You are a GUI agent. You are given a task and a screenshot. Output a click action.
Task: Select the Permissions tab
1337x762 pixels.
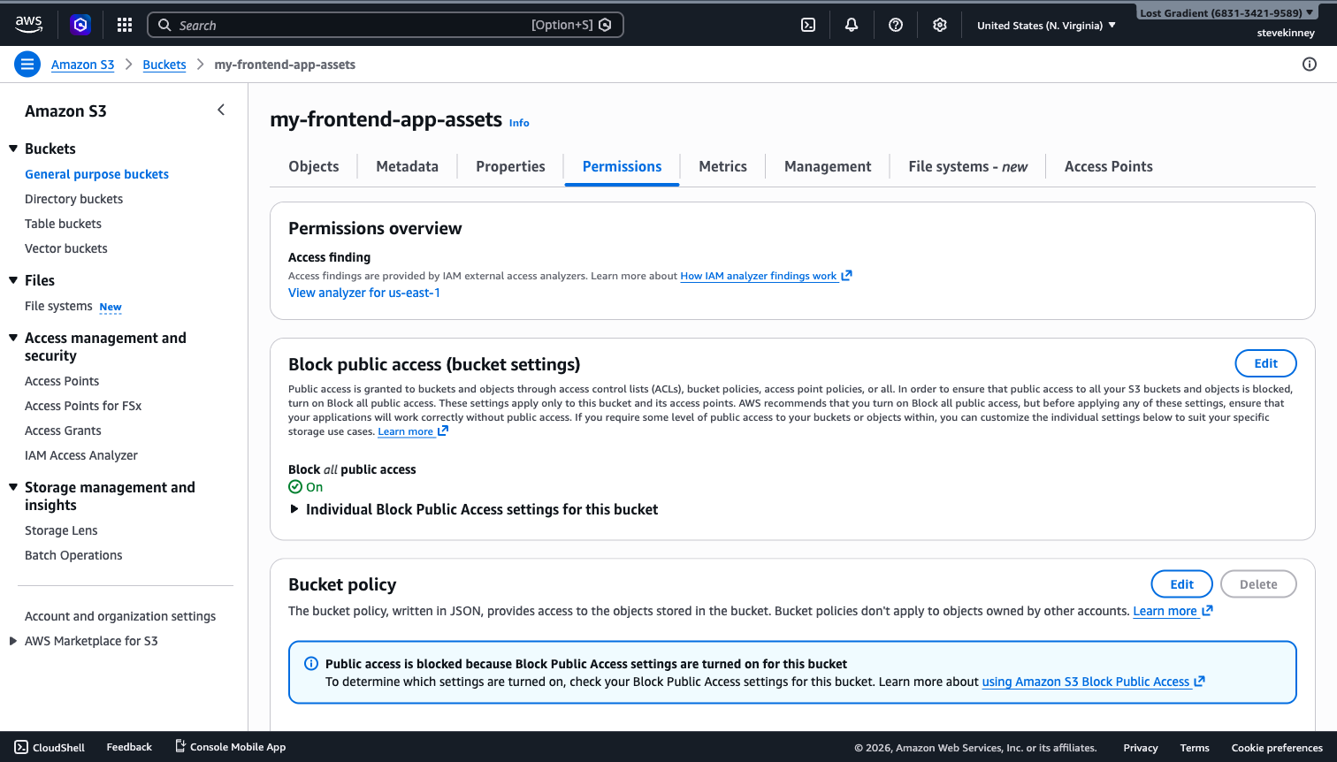point(622,166)
